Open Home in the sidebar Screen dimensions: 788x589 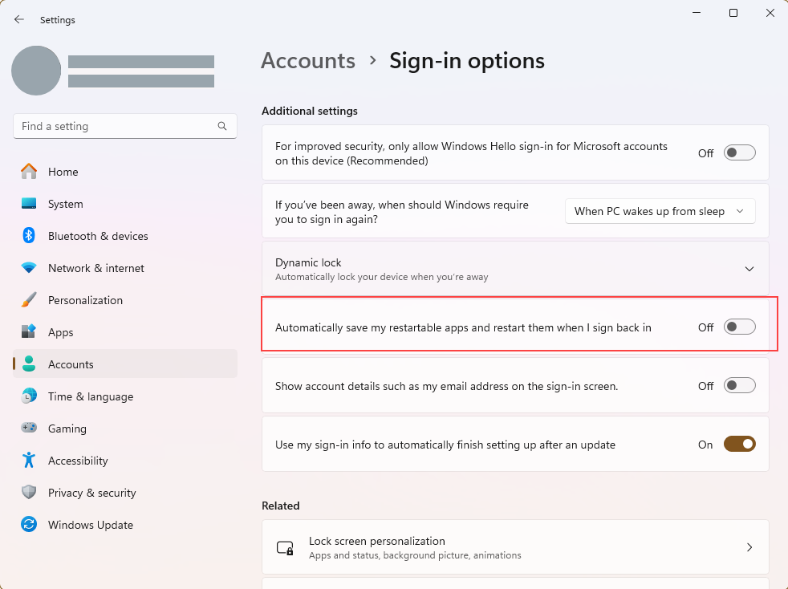125,172
